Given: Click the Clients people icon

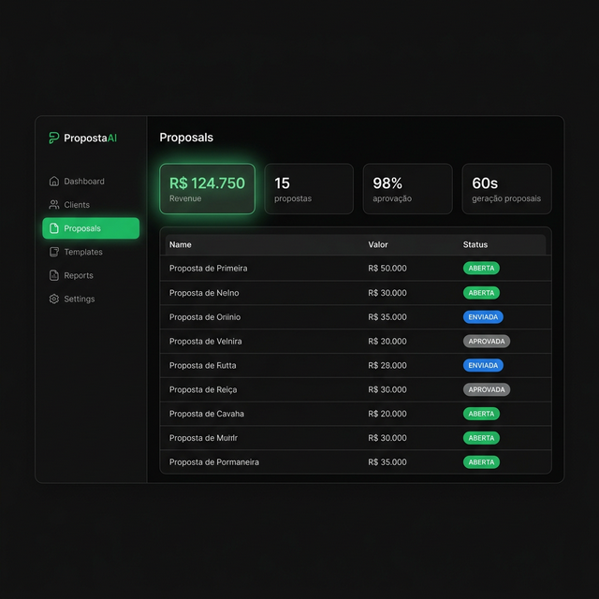Looking at the screenshot, I should (x=54, y=205).
